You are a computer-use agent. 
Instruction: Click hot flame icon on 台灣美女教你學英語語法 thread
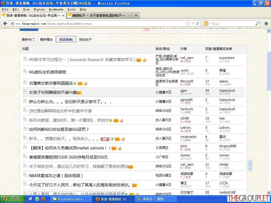80,84
